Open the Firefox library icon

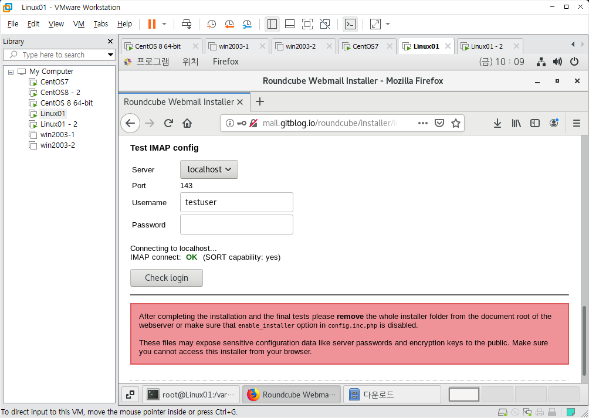click(516, 123)
